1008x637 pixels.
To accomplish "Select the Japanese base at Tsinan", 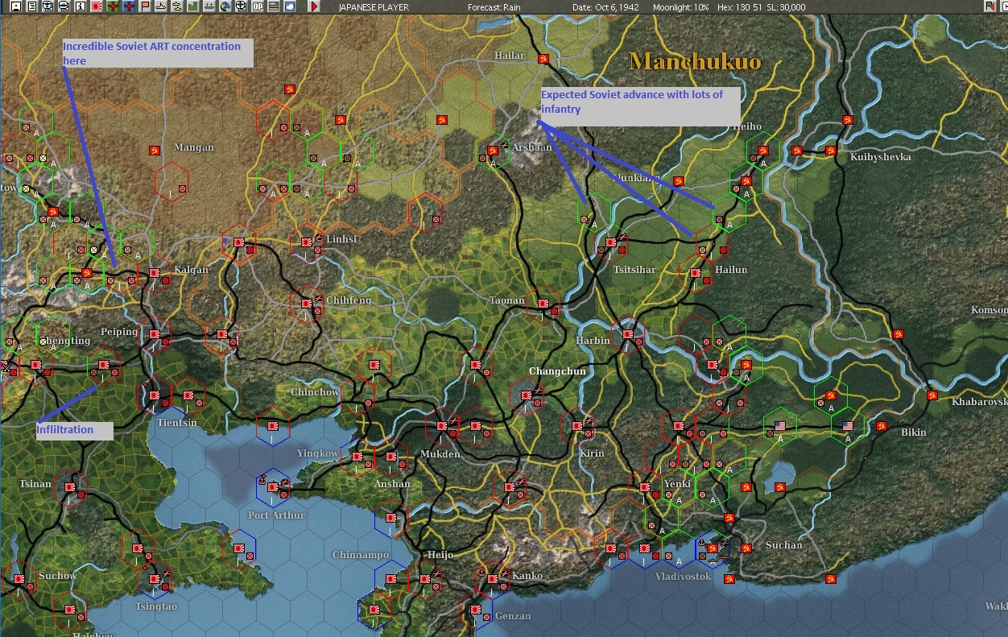I will [x=70, y=486].
